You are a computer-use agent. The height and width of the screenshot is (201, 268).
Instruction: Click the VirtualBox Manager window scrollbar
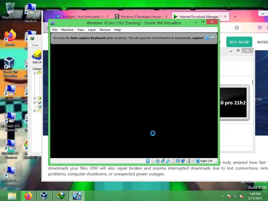pos(253,82)
